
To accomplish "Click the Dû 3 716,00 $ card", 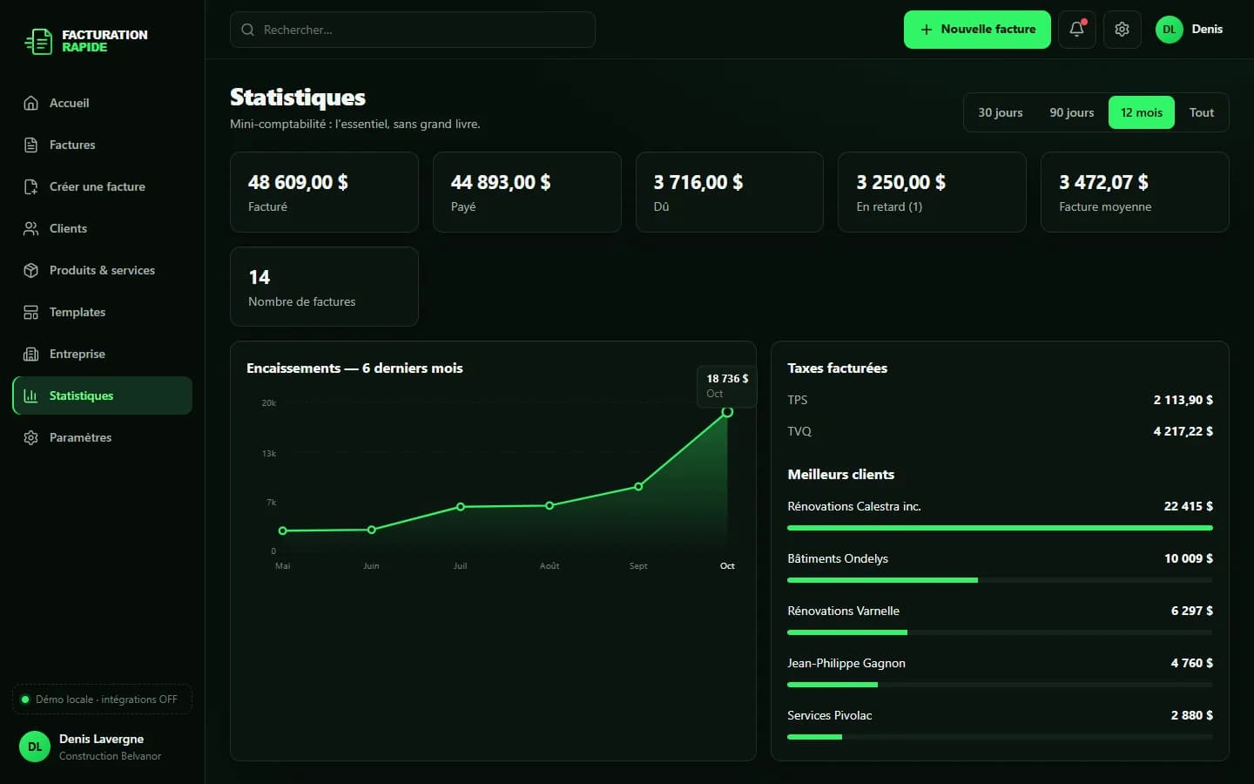I will pos(730,192).
